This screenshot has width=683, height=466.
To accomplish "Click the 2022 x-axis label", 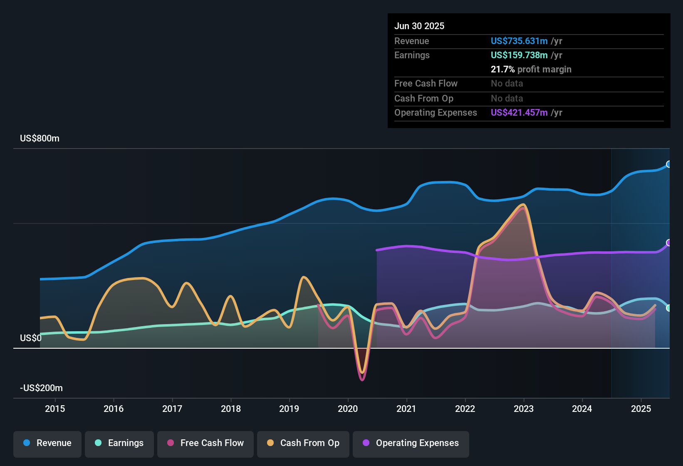I will pos(465,409).
